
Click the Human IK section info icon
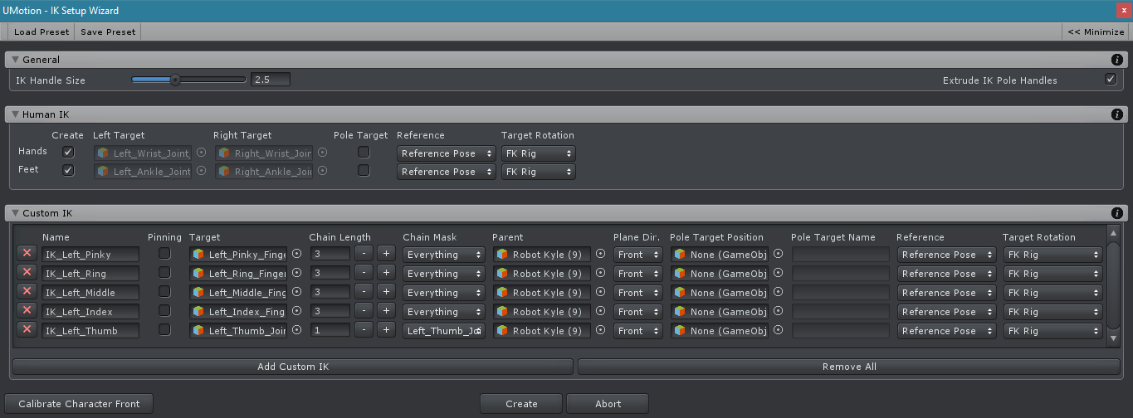click(1117, 114)
